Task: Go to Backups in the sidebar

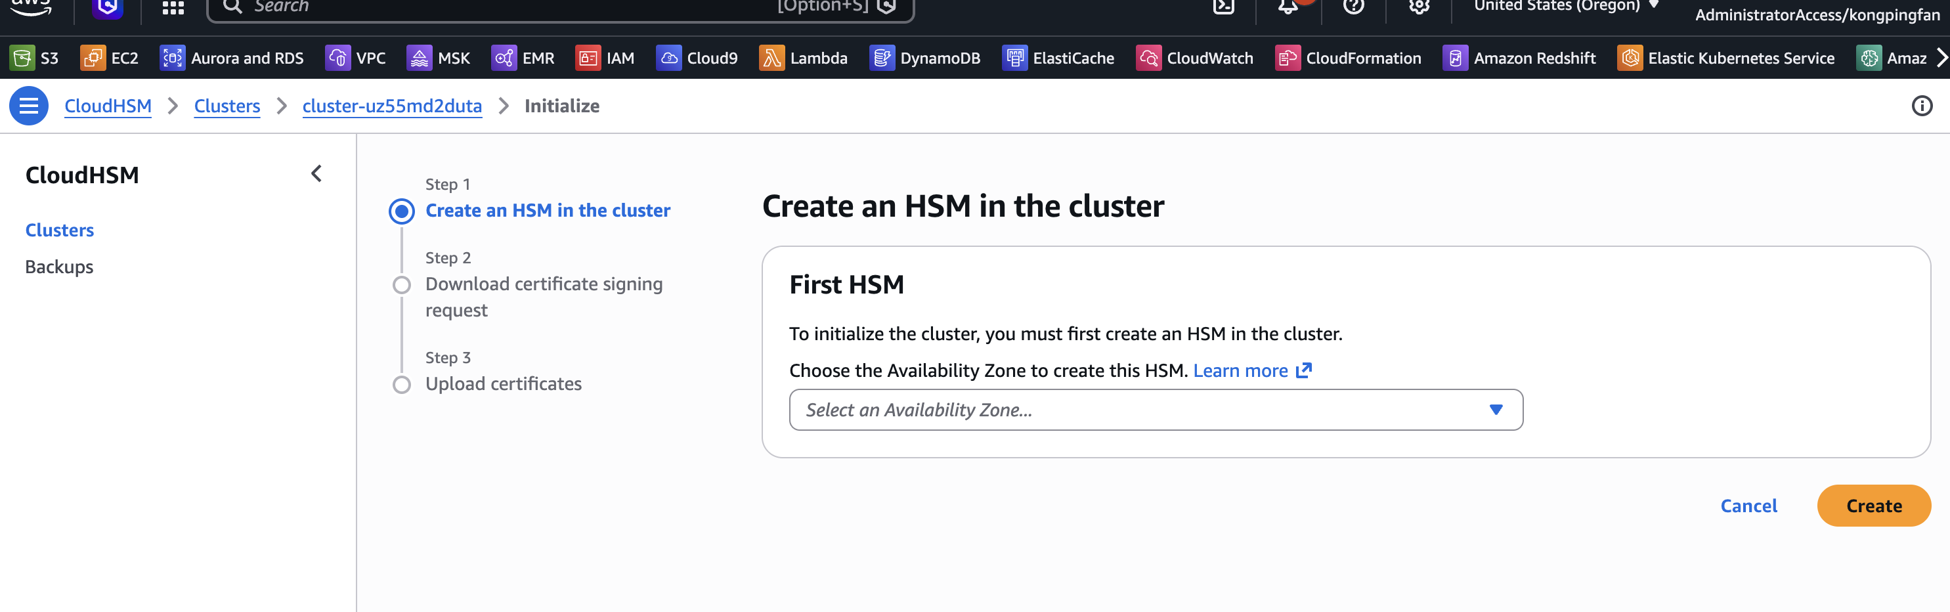Action: coord(59,267)
